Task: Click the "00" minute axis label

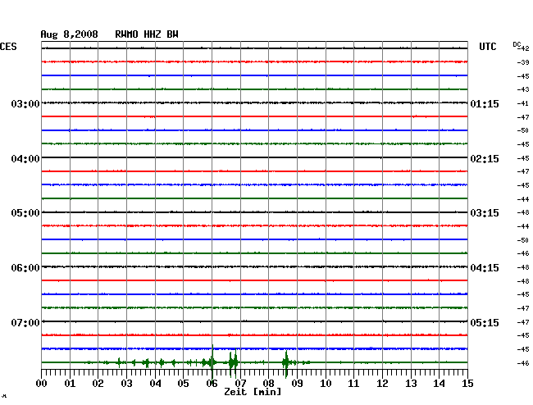Action: click(42, 384)
